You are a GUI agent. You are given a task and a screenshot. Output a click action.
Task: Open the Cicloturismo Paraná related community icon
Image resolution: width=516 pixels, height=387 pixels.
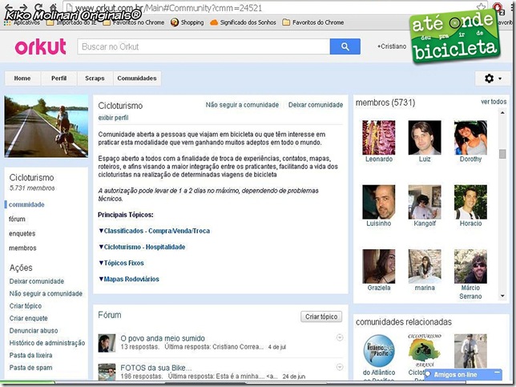pyautogui.click(x=425, y=351)
